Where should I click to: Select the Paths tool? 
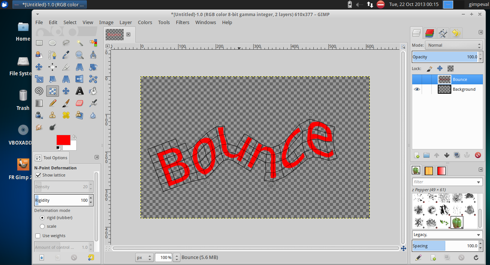(x=53, y=55)
